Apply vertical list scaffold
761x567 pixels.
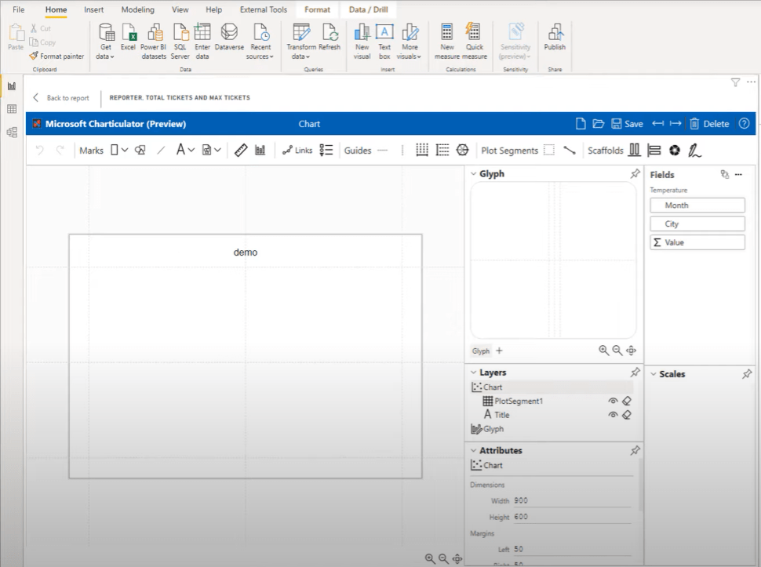(x=654, y=151)
